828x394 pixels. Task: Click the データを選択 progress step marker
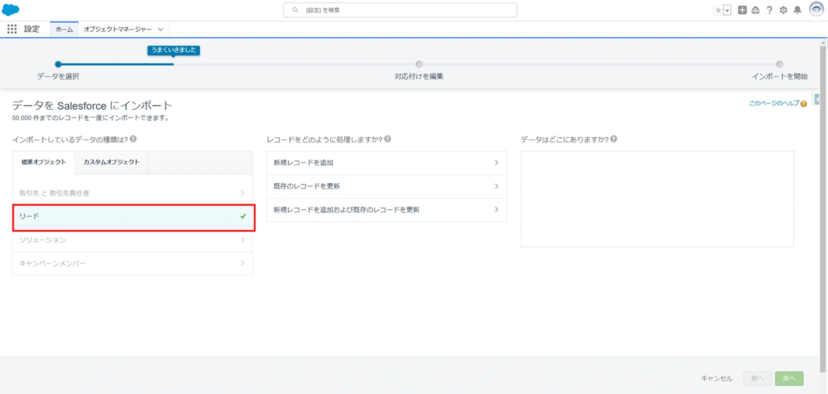(x=58, y=64)
